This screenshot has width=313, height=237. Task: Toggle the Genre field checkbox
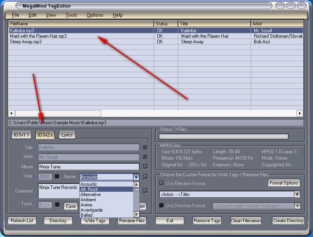(x=145, y=177)
